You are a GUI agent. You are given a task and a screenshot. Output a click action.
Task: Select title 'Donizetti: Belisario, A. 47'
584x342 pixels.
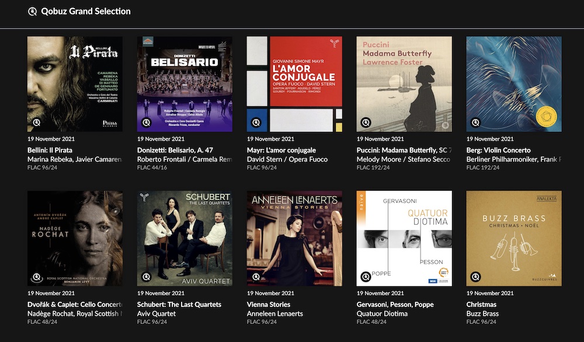coord(175,151)
